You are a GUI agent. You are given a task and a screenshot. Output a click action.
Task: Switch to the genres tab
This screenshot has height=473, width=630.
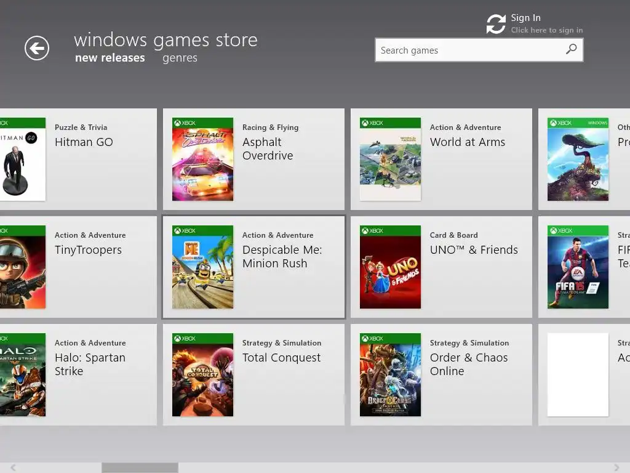(180, 59)
